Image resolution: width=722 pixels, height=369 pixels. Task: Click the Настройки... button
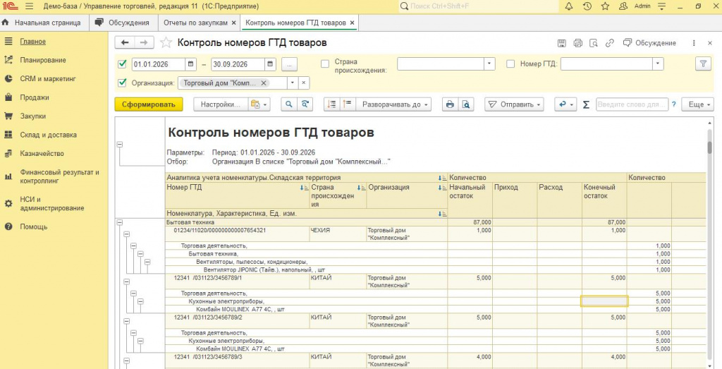[221, 104]
